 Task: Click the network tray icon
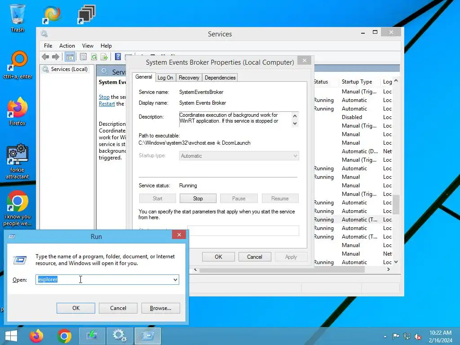(407, 336)
